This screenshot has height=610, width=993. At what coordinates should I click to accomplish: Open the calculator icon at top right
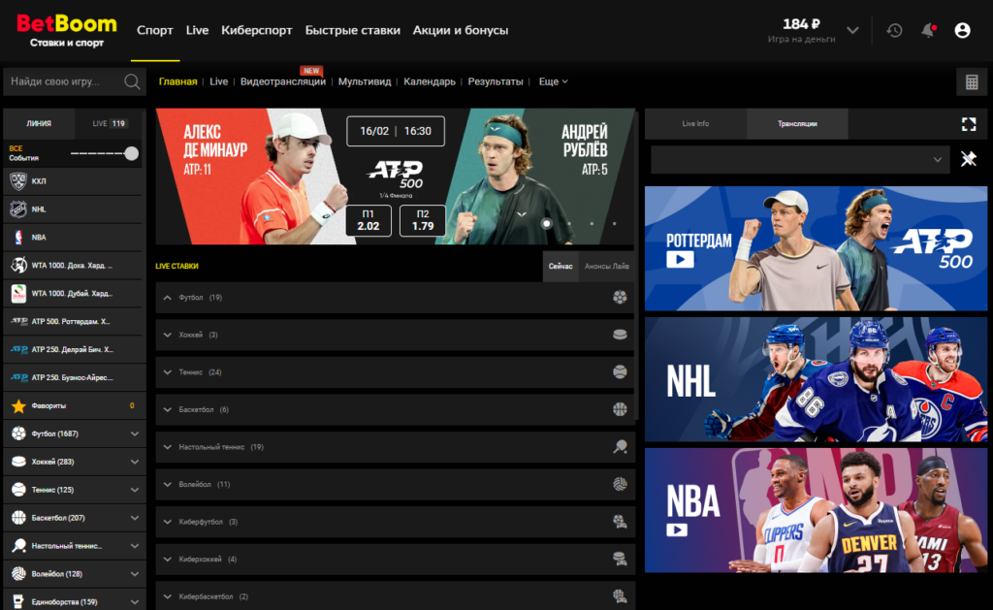972,82
